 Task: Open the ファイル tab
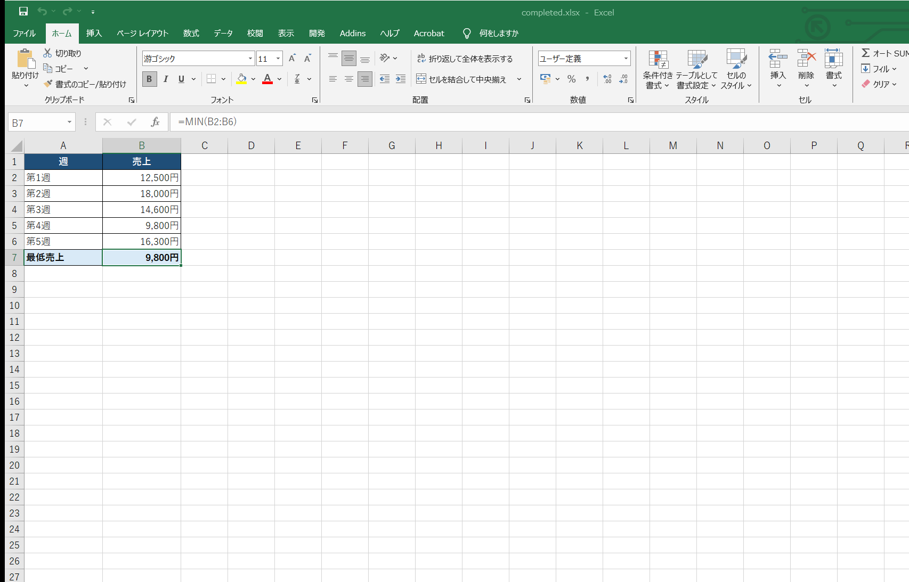coord(25,33)
